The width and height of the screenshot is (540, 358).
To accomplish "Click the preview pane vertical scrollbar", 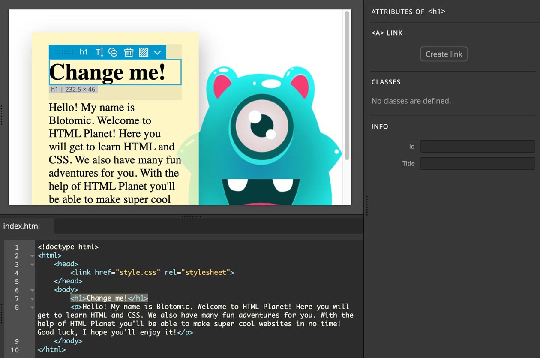I will point(347,86).
